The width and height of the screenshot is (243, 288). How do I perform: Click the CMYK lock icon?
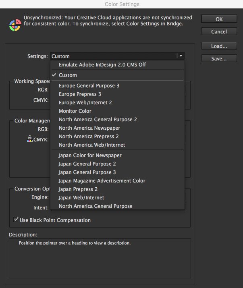coord(29,139)
